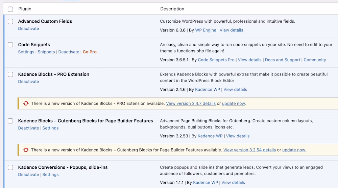Select the Kadence Conversions checkbox
Screen dimensions: 338x188
(x=10, y=167)
